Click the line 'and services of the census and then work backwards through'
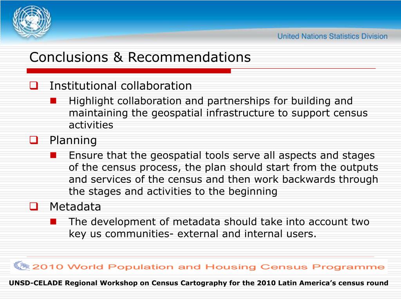The image size is (401, 300). tap(224, 179)
